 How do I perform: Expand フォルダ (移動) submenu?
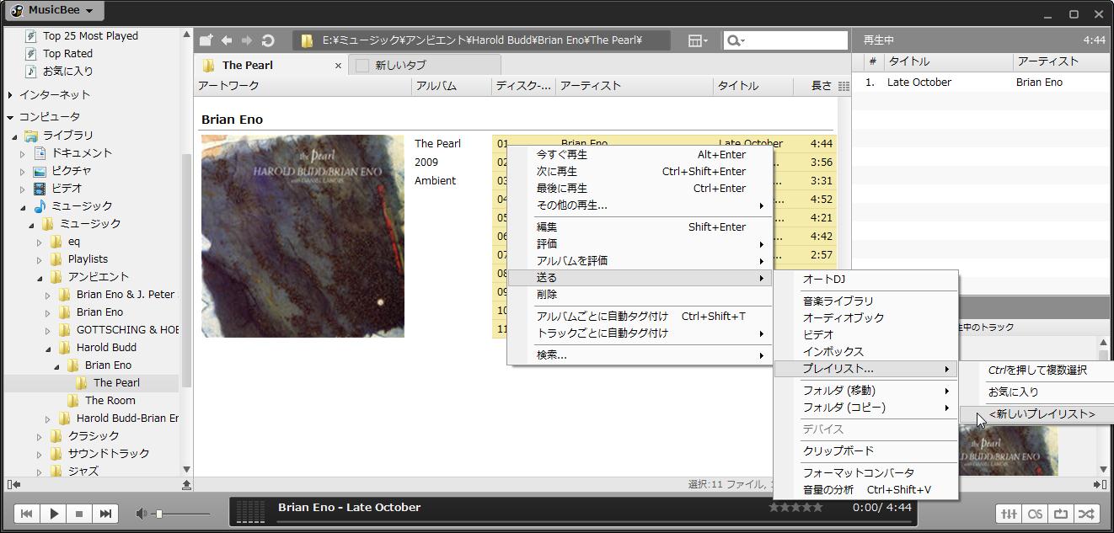[x=865, y=391]
